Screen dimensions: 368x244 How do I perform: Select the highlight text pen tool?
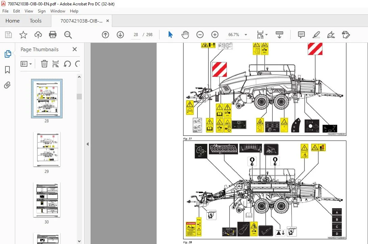[x=316, y=35]
